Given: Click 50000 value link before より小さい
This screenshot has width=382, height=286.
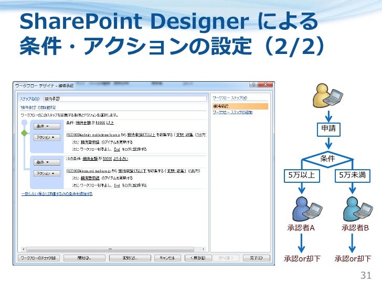Looking at the screenshot, I should 107,159.
